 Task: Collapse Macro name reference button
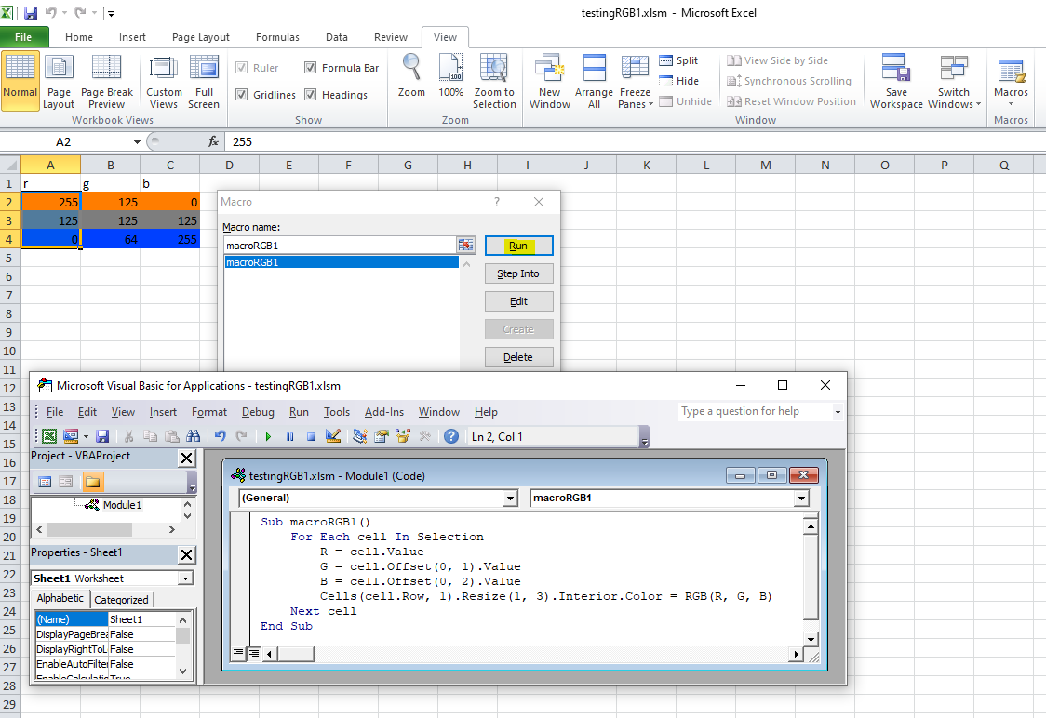click(465, 246)
